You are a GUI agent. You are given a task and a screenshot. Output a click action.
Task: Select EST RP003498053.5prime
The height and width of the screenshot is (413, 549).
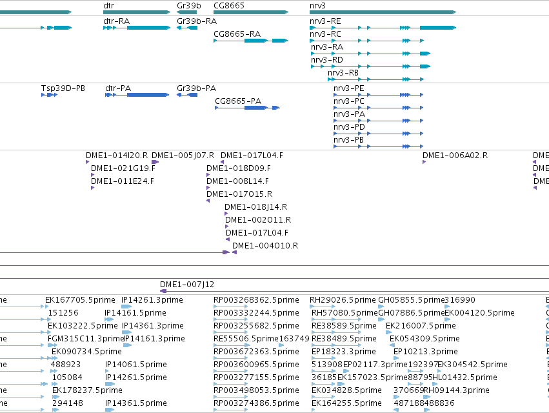pos(256,390)
